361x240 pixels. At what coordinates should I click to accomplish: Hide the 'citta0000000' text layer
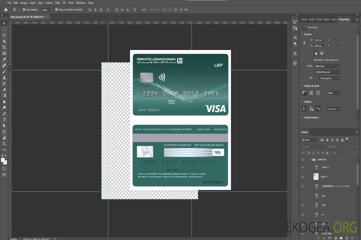point(303,186)
